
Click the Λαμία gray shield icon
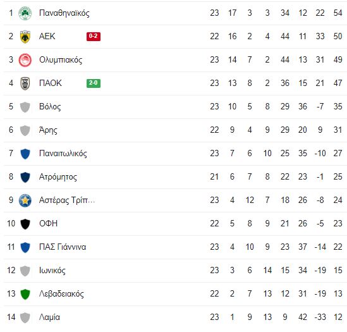(25, 317)
